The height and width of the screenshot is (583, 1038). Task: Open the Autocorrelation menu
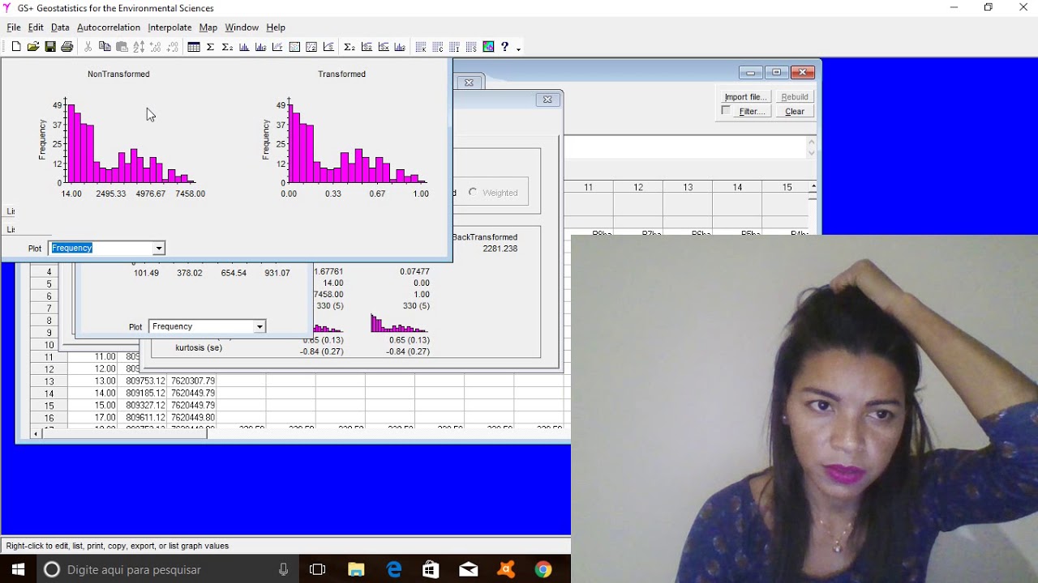pos(109,28)
